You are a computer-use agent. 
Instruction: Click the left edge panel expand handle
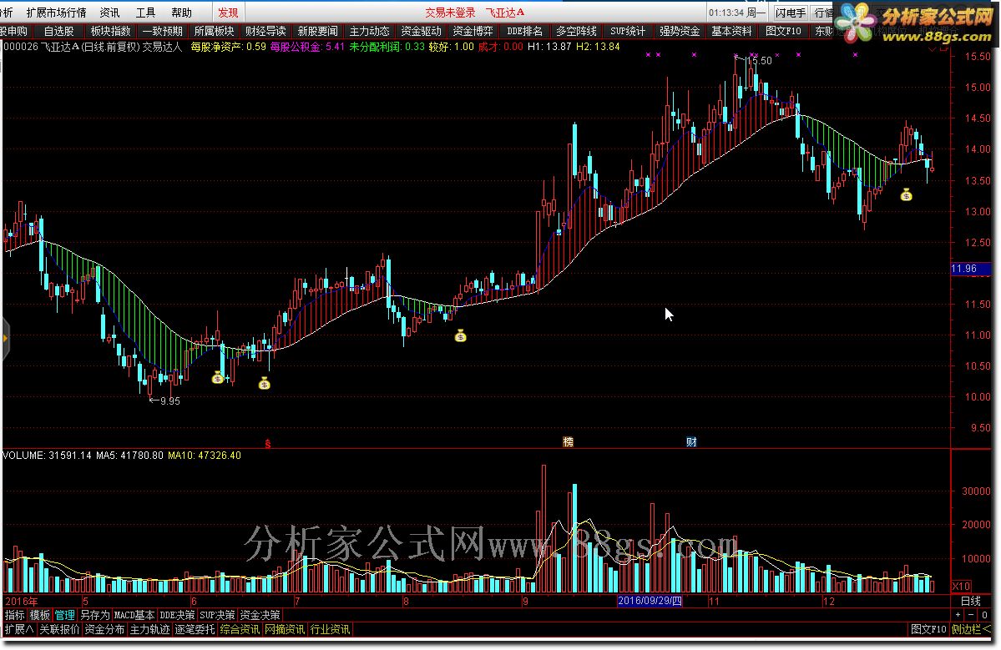pyautogui.click(x=5, y=338)
